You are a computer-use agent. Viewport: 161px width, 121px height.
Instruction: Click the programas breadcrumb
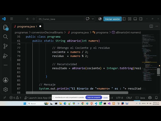[x=21, y=33]
